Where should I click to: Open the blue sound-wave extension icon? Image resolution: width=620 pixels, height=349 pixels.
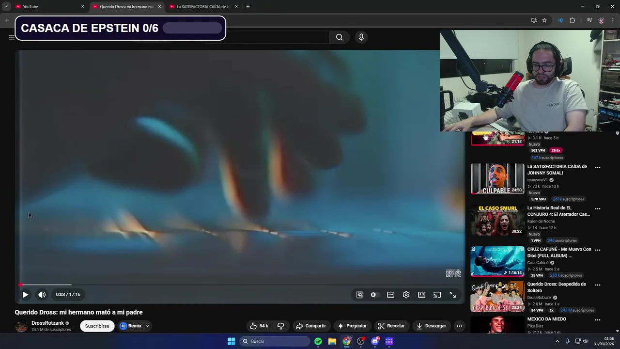pos(560,20)
